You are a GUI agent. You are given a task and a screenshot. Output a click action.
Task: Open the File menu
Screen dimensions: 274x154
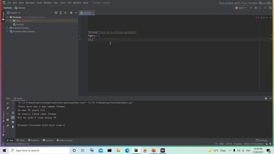pyautogui.click(x=9, y=3)
